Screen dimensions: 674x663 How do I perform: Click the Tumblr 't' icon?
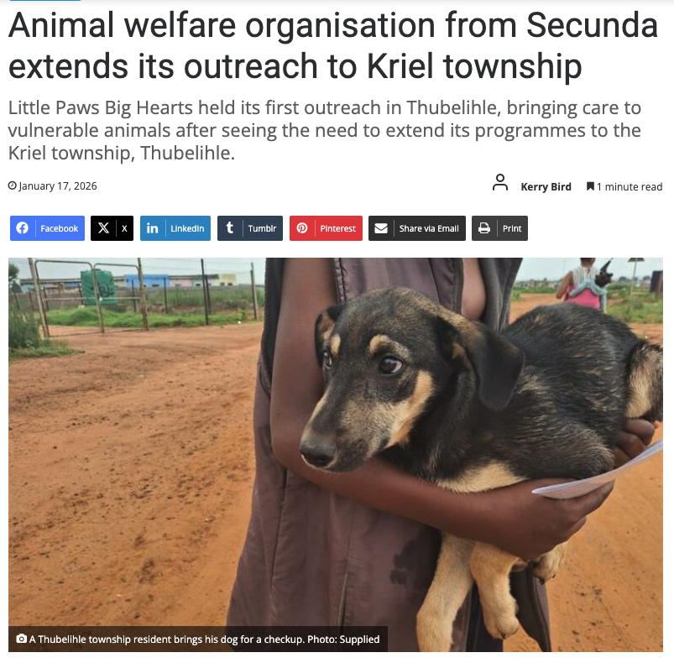230,227
